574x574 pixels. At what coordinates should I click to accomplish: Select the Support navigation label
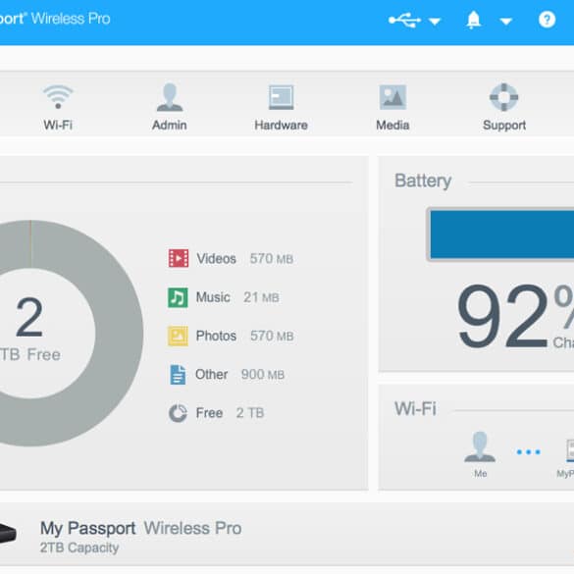pos(504,126)
